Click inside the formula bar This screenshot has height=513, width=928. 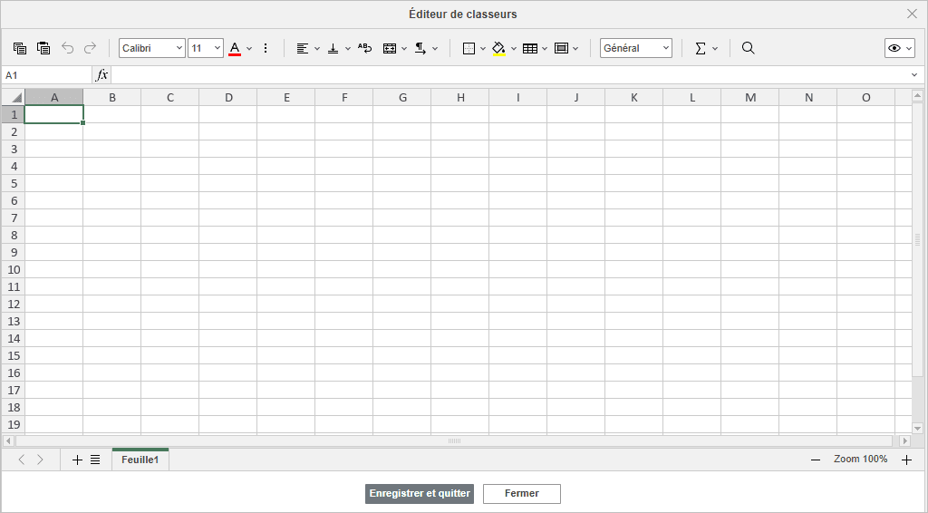pyautogui.click(x=509, y=75)
